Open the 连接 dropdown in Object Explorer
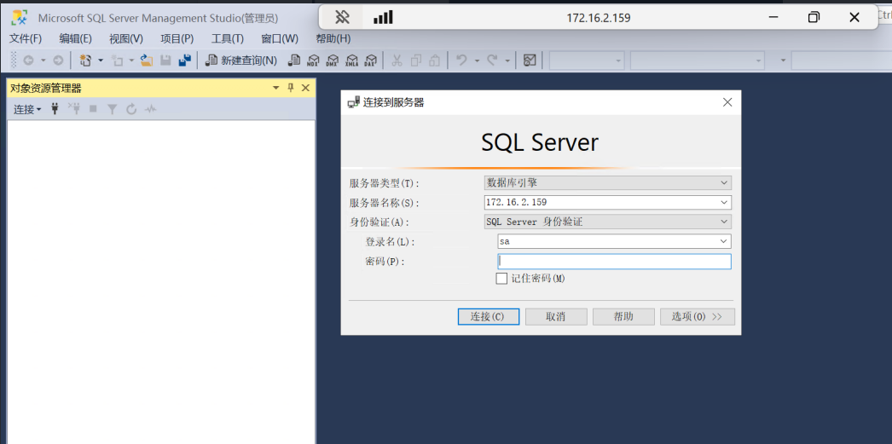The width and height of the screenshot is (892, 444). pyautogui.click(x=27, y=109)
